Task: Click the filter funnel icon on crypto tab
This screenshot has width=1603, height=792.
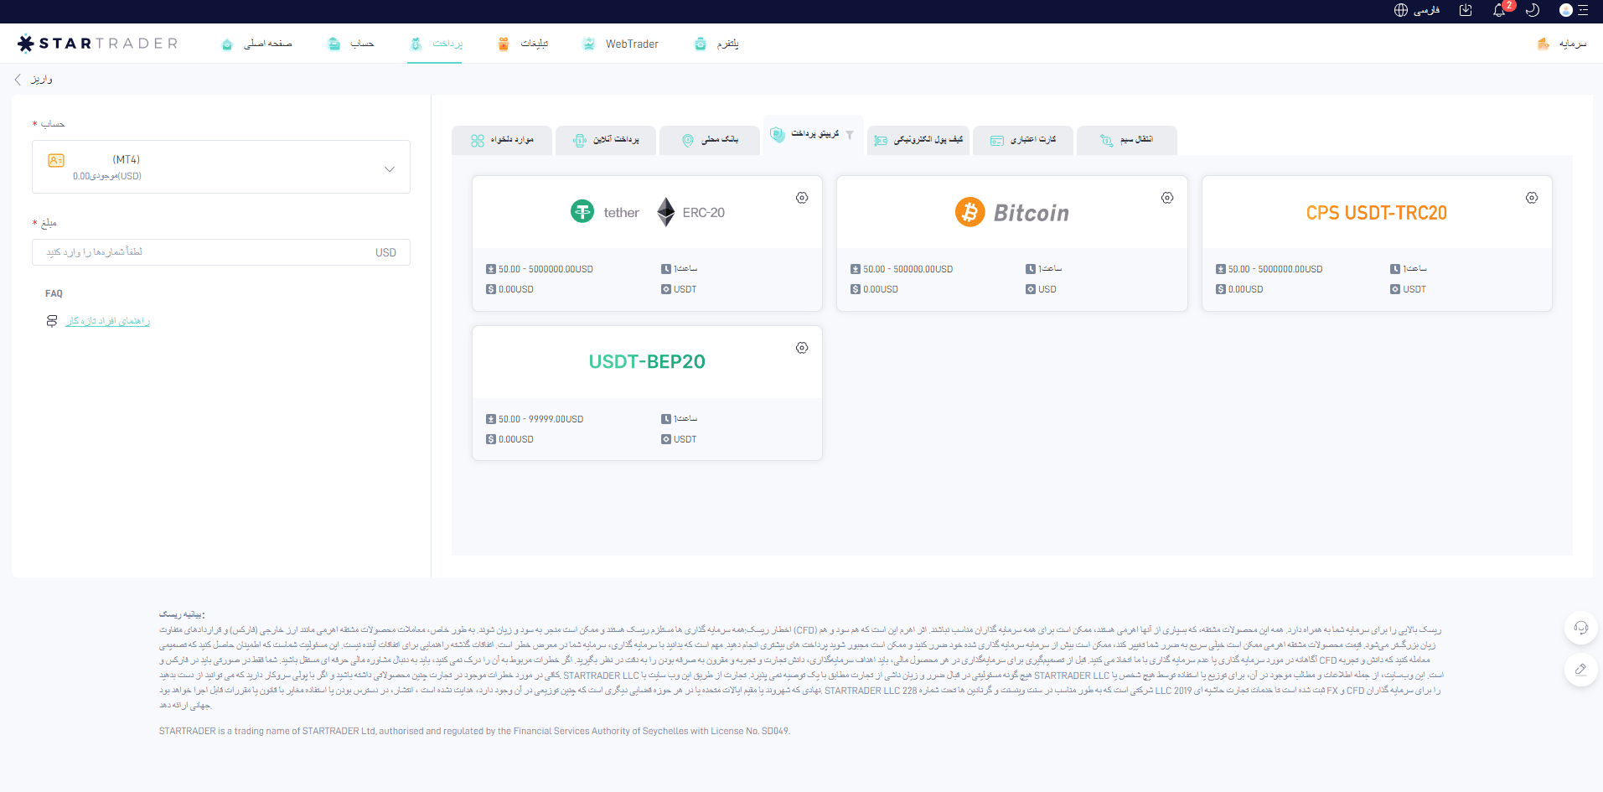Action: pos(850,134)
